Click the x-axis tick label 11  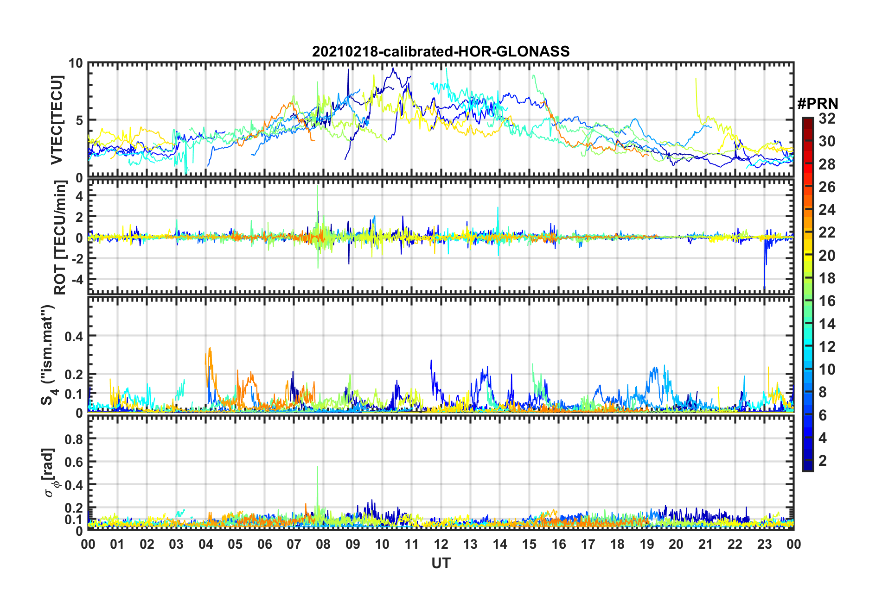412,544
